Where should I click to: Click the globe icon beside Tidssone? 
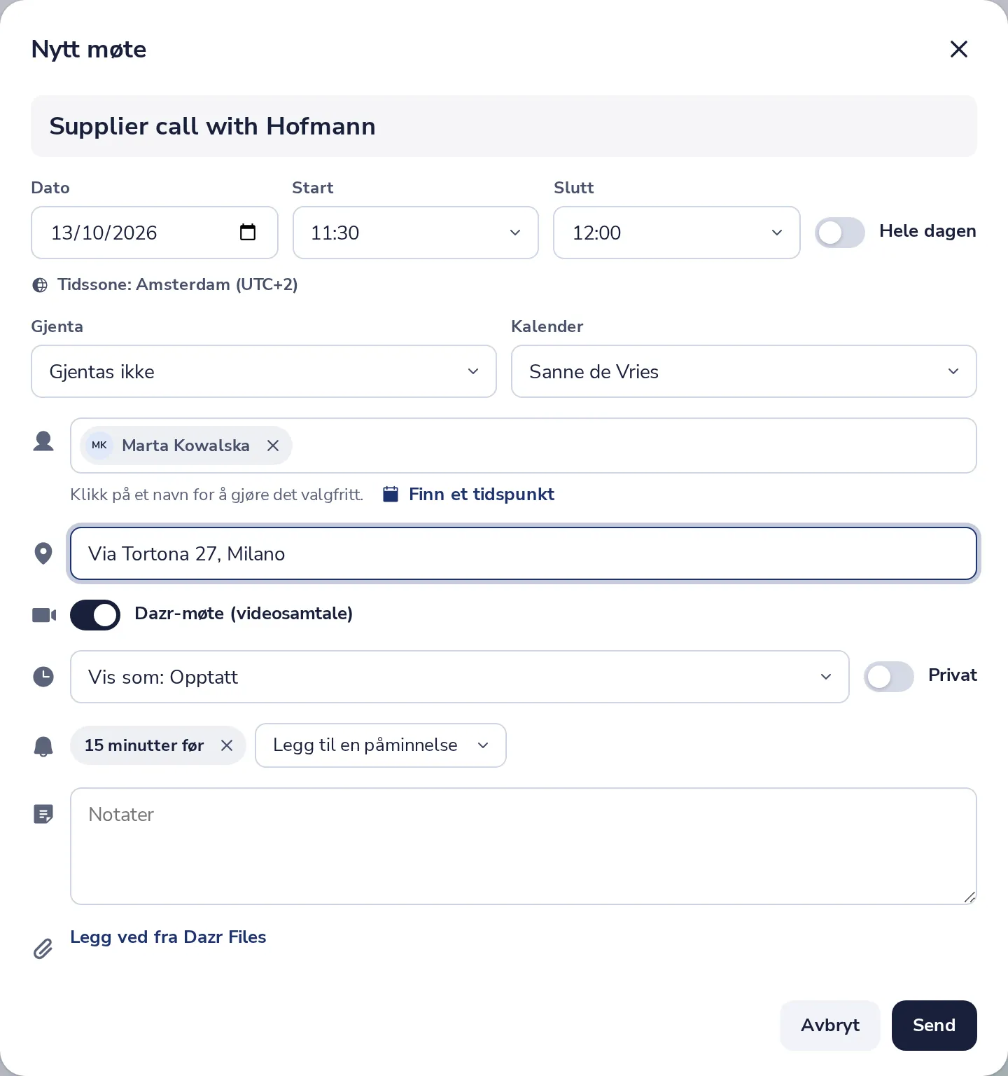pos(41,285)
